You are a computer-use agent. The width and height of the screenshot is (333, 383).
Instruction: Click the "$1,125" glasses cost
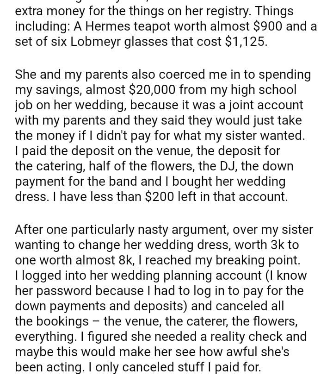246,41
